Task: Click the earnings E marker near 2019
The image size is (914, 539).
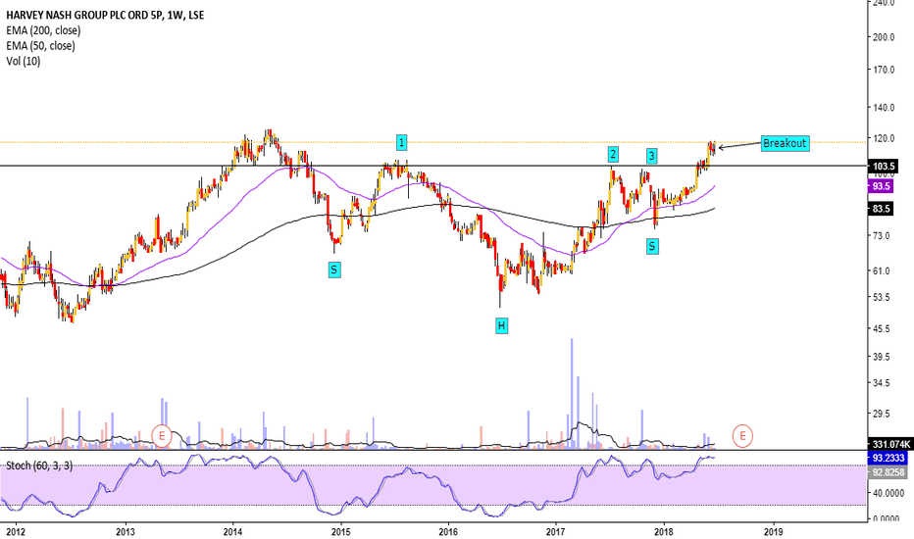Action: (x=742, y=436)
